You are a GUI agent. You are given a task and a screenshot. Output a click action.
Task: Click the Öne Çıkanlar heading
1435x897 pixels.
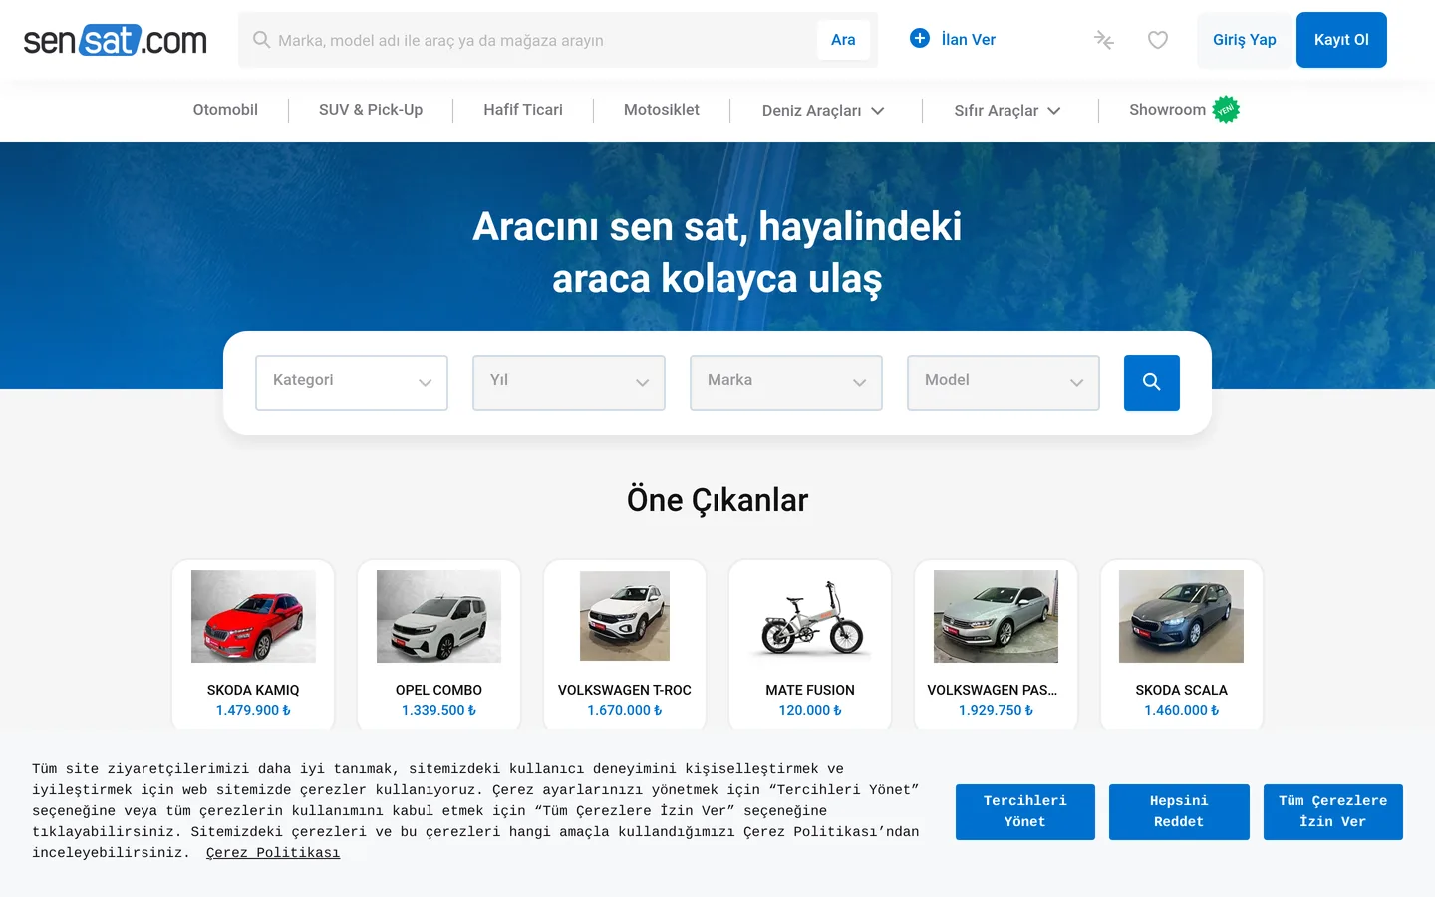click(x=717, y=500)
